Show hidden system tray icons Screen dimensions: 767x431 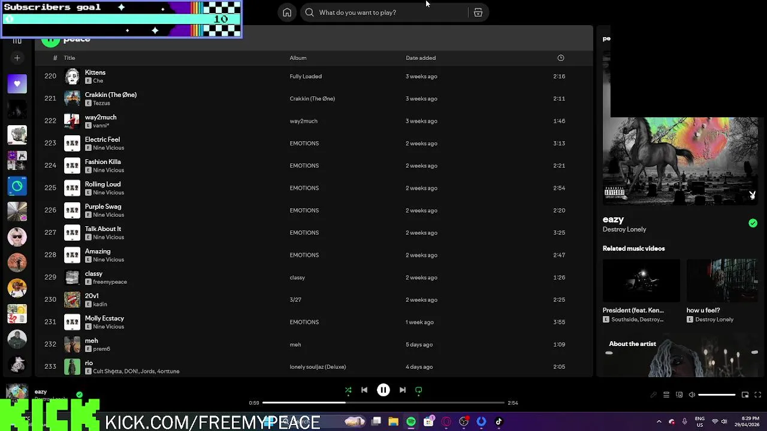659,422
